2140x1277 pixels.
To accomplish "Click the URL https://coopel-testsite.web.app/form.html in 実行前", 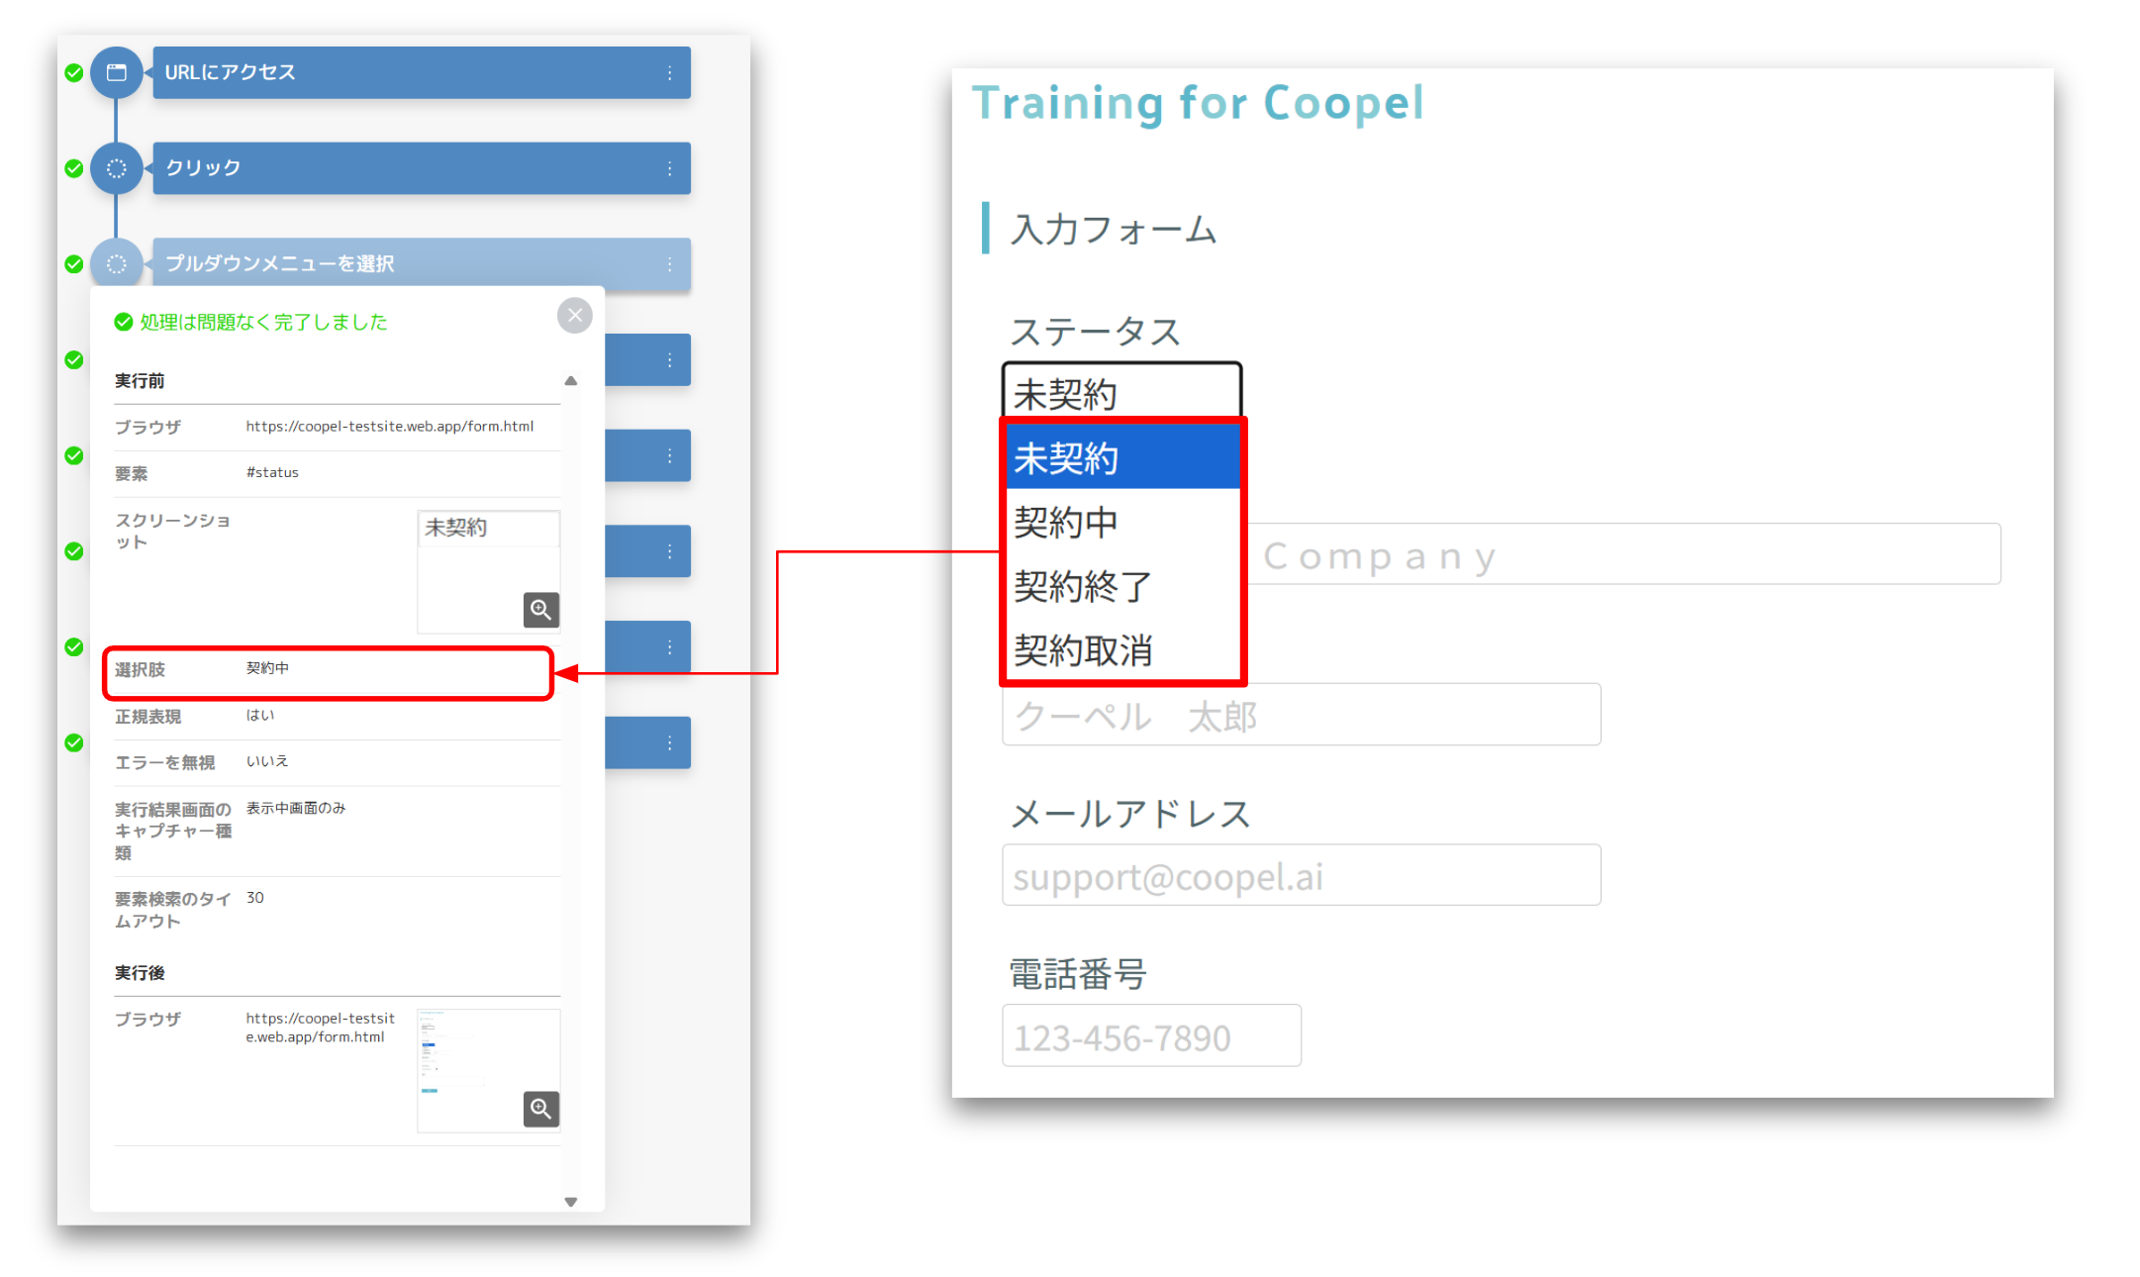I will (390, 426).
